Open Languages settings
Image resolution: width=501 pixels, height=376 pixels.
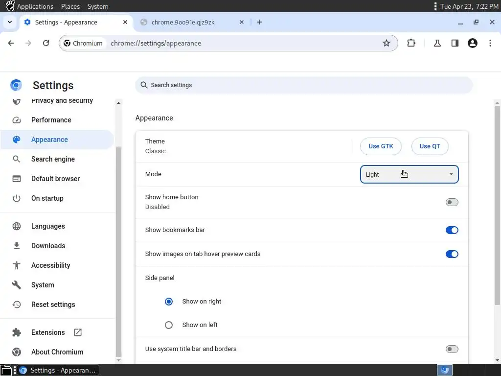coord(58,226)
